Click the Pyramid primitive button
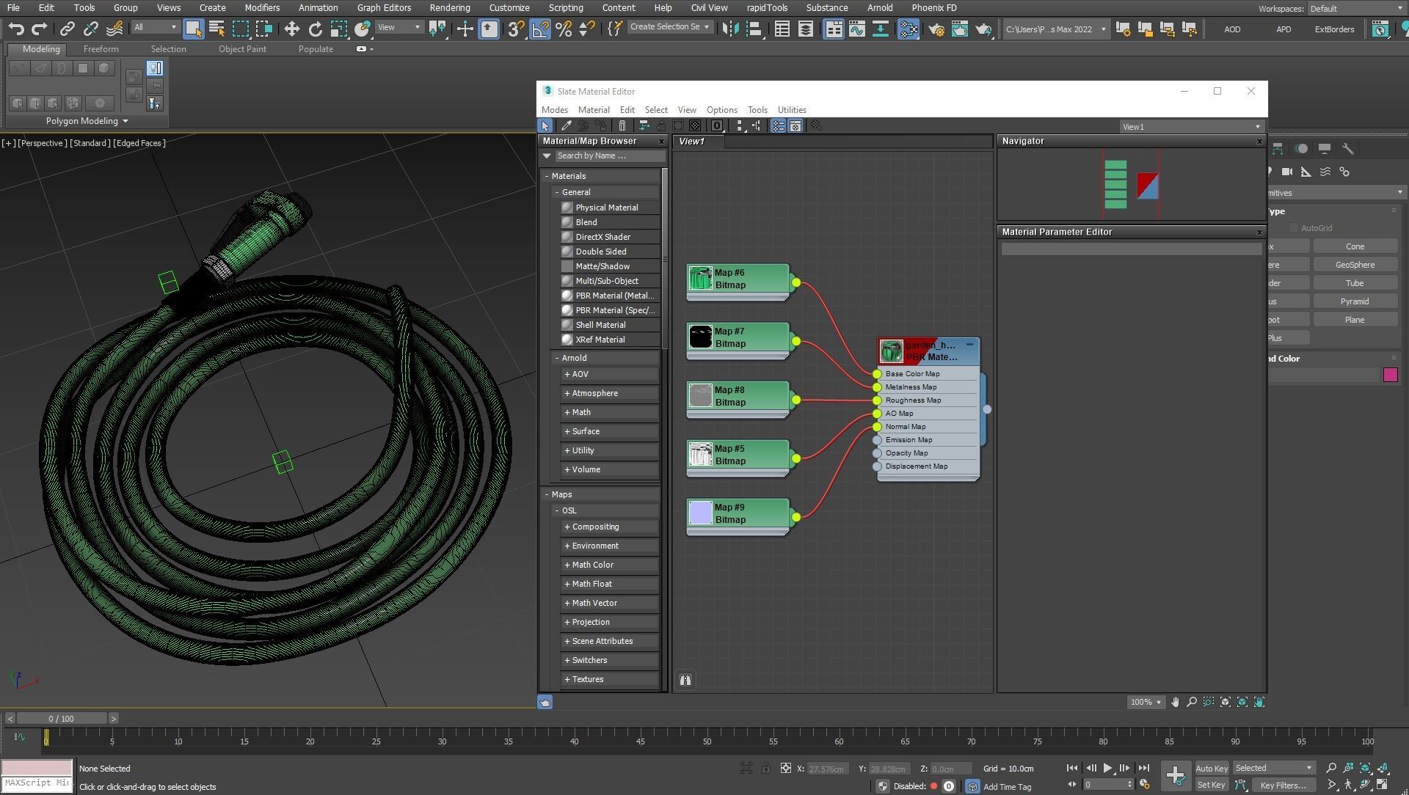The width and height of the screenshot is (1409, 795). [x=1355, y=301]
